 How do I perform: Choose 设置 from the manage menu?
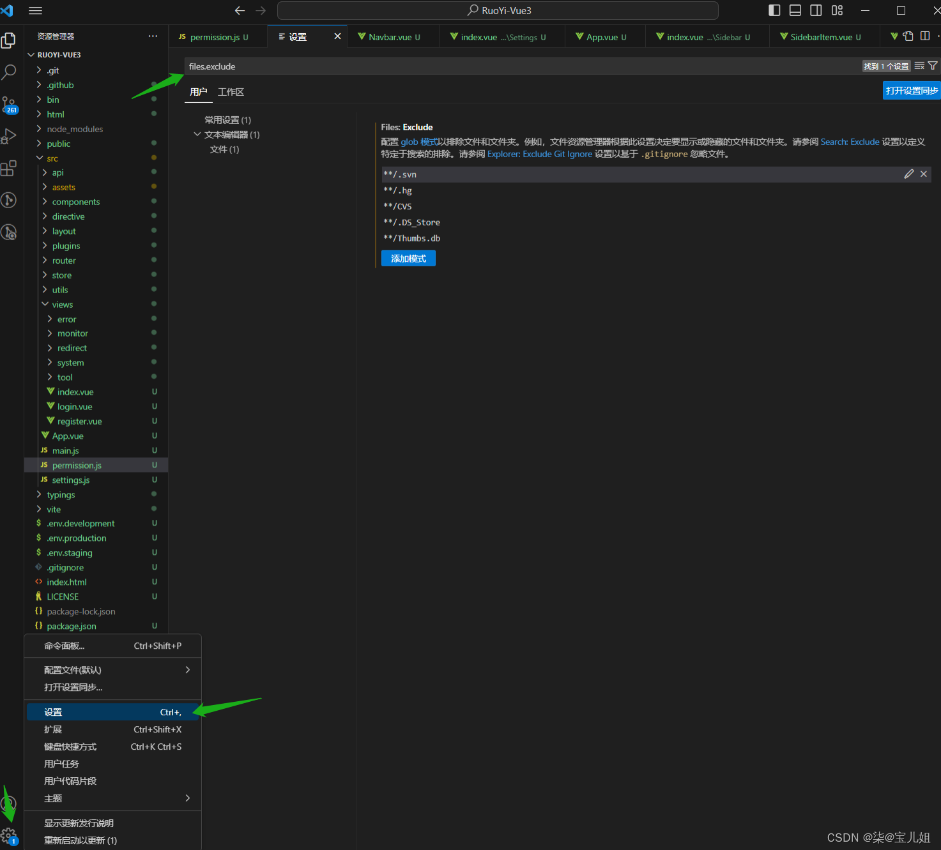click(x=113, y=712)
